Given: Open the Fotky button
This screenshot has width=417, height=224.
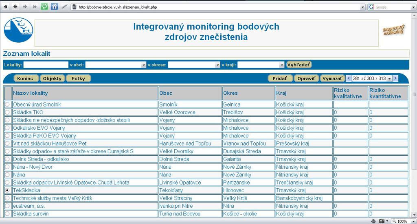Looking at the screenshot, I should [78, 78].
